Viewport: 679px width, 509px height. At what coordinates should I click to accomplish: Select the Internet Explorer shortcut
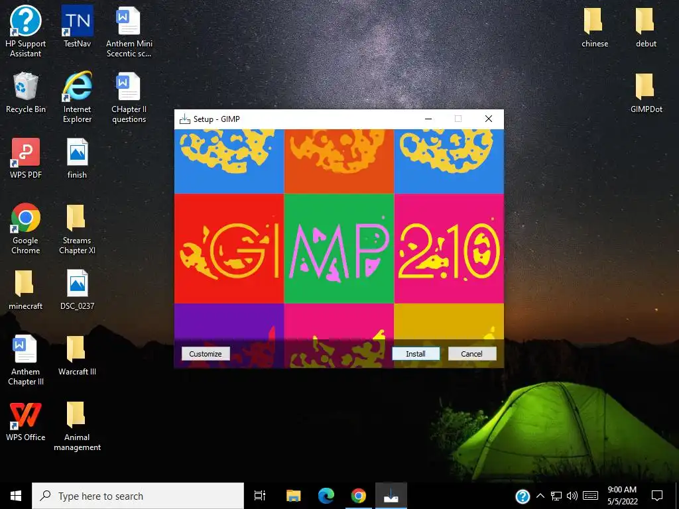point(77,97)
